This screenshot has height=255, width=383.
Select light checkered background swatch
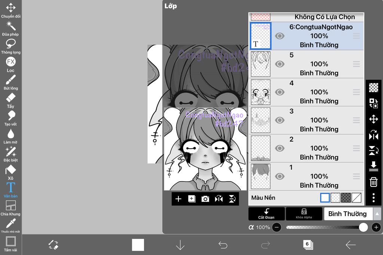(335, 198)
